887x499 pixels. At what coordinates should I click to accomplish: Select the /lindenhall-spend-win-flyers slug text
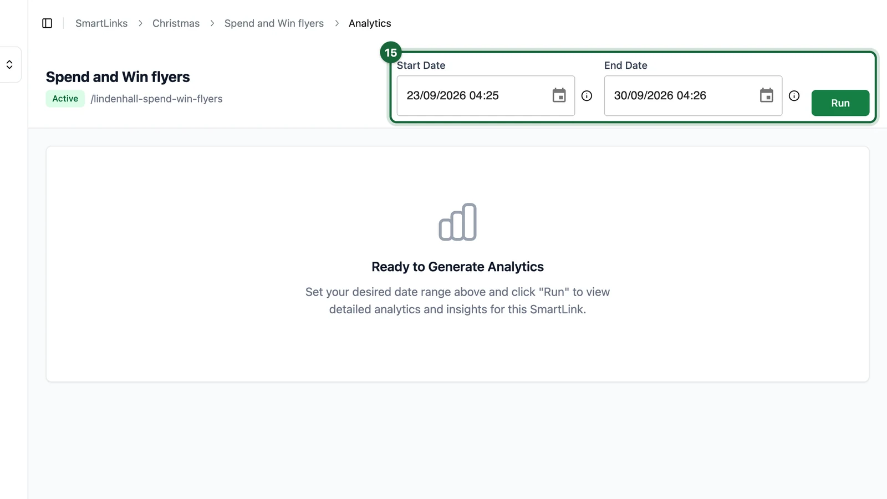(x=156, y=99)
